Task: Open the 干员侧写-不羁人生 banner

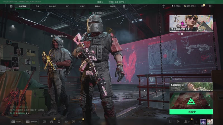Action: click(191, 23)
